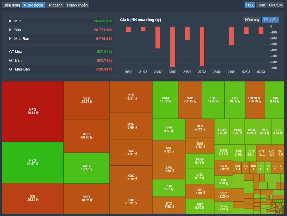Screen dimensions: 287x216
Task: Open the KDC -14.19 tỷ tile
Action: [131, 178]
